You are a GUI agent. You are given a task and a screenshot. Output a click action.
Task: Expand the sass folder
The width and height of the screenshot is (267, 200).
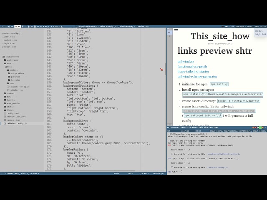tap(10, 83)
